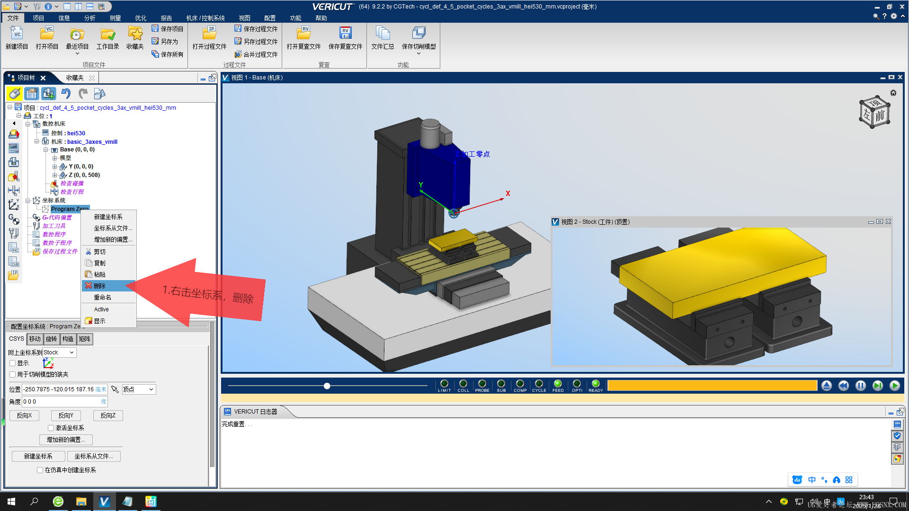
Task: Click the 增加新的偏置 button
Action: (66, 440)
